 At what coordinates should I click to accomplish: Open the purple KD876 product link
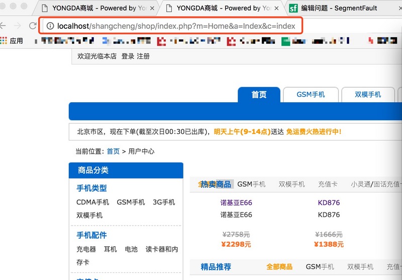pyautogui.click(x=329, y=202)
